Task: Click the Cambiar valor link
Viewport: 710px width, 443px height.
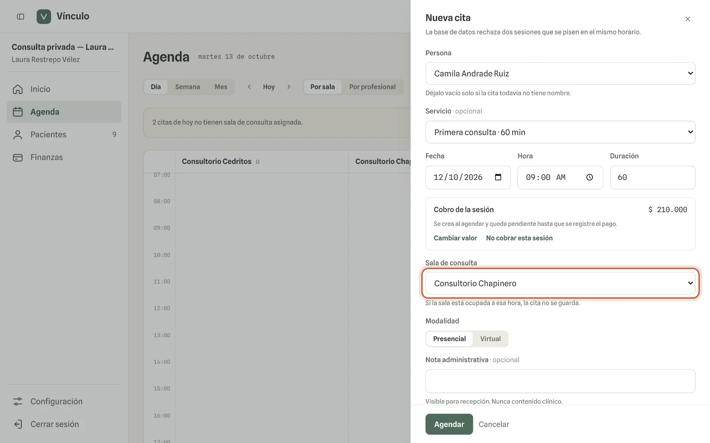Action: pos(455,238)
